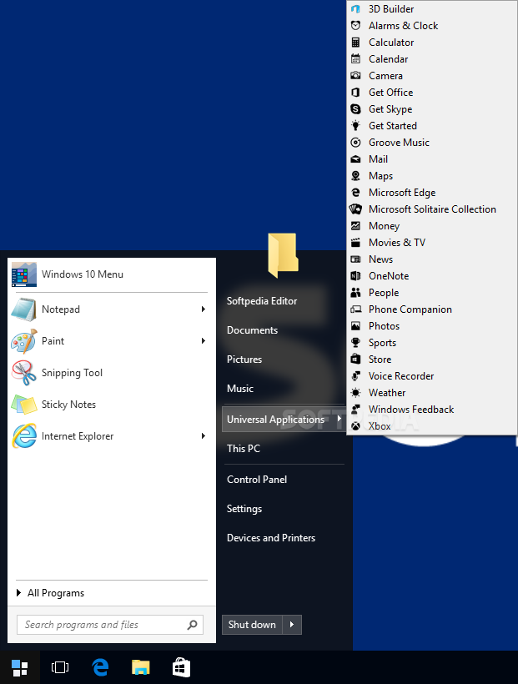Open Task View on taskbar
Viewport: 518px width, 684px height.
point(60,667)
